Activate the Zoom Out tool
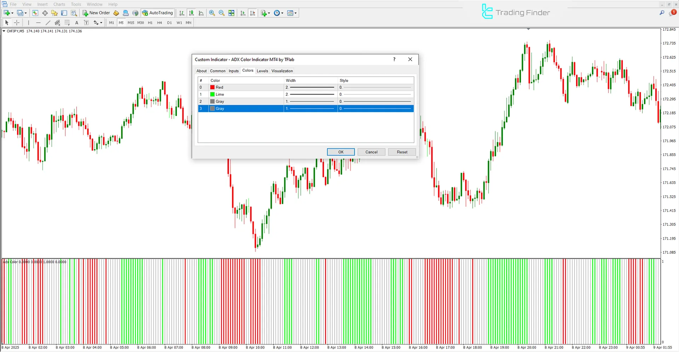This screenshot has height=352, width=679. tap(221, 13)
